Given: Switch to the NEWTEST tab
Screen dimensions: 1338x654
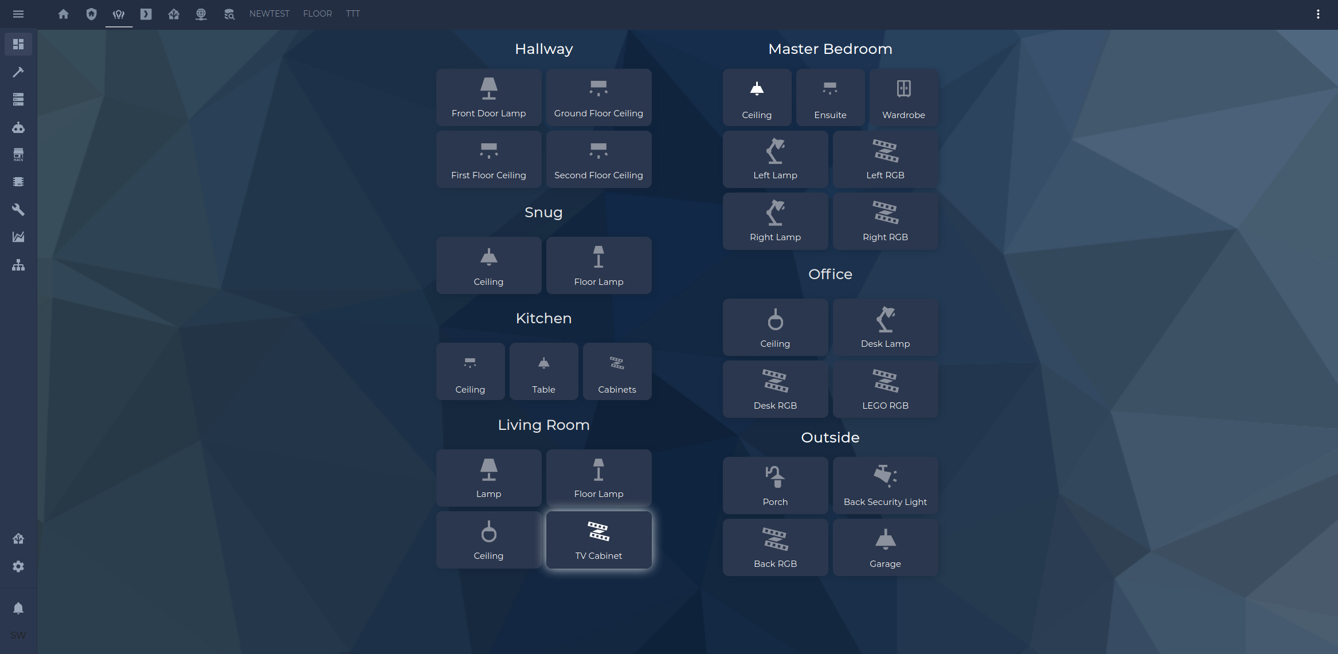Looking at the screenshot, I should click(x=269, y=14).
